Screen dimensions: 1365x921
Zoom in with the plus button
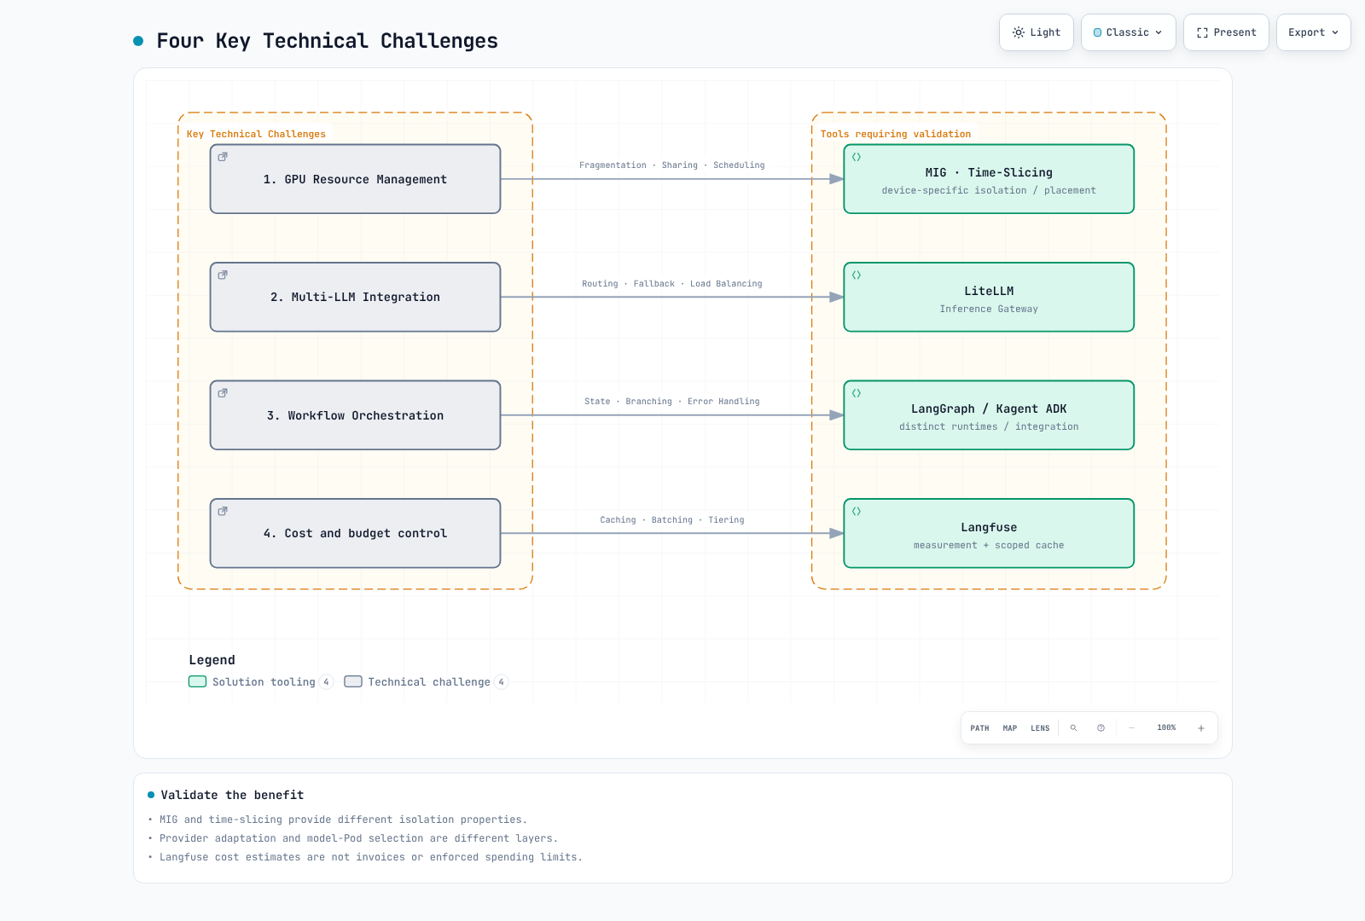point(1200,728)
